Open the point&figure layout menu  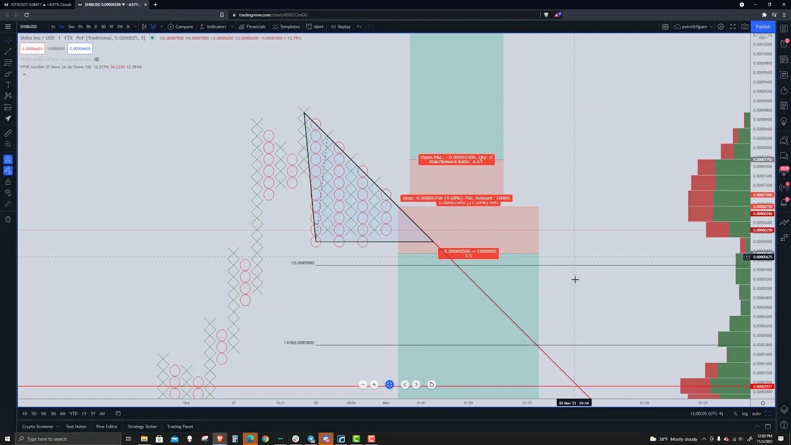coord(693,27)
